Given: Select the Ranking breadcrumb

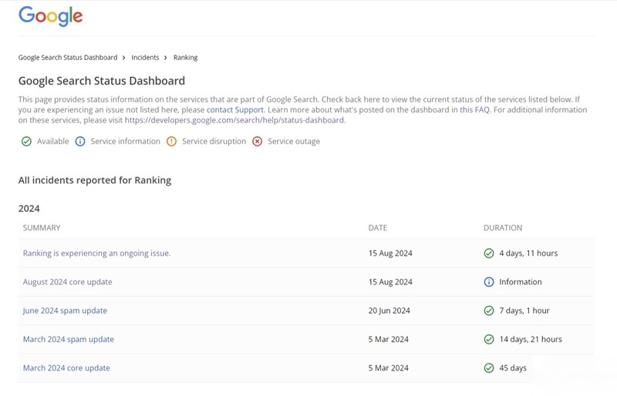Looking at the screenshot, I should (x=185, y=58).
